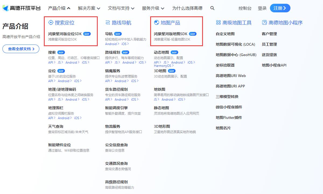Open 鸿蒙星河版地图SDK product

(x=171, y=34)
